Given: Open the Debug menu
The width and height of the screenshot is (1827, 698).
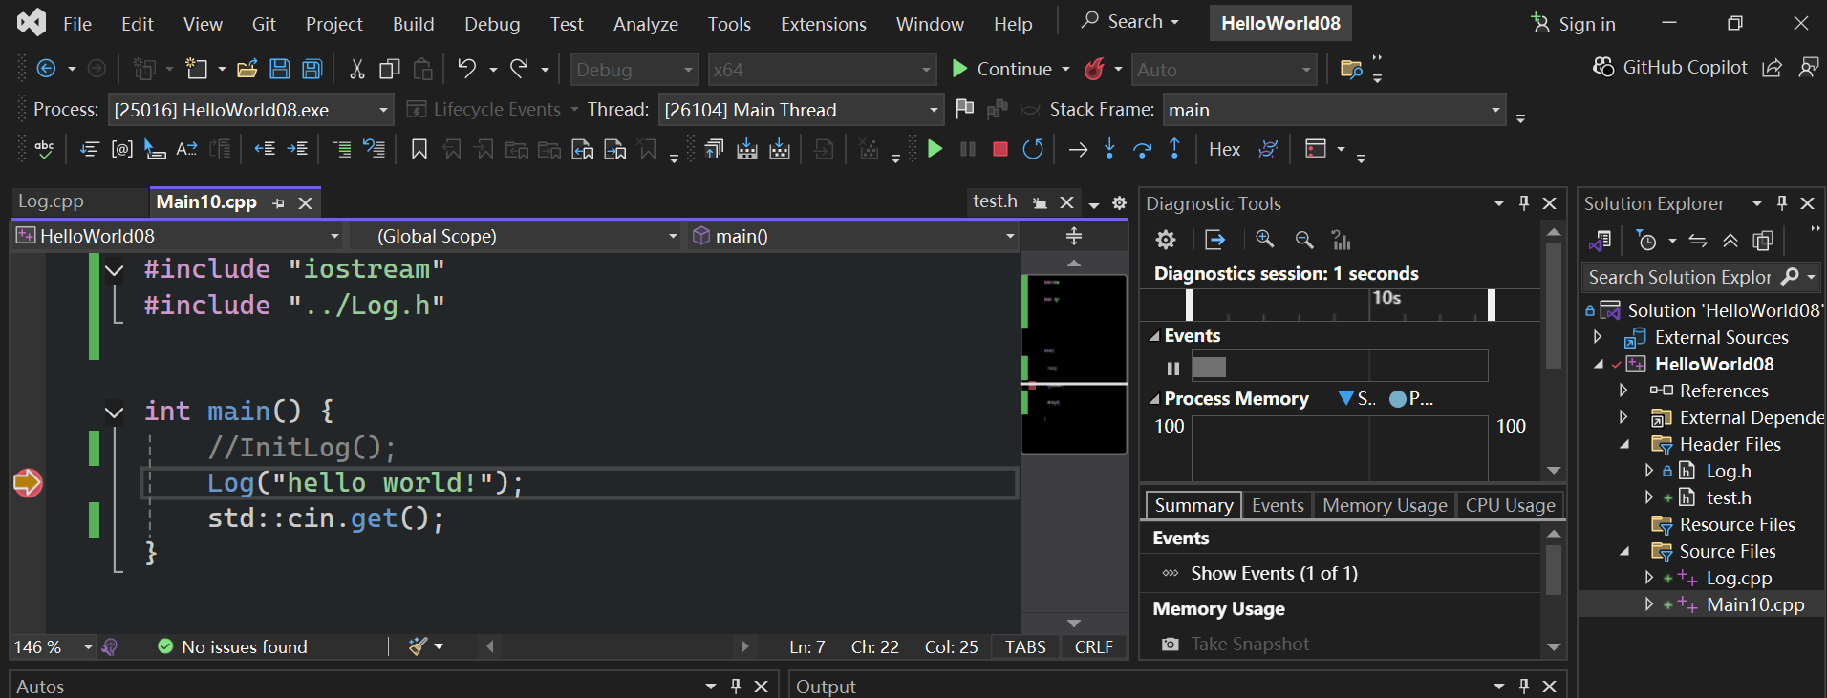Looking at the screenshot, I should (x=492, y=24).
